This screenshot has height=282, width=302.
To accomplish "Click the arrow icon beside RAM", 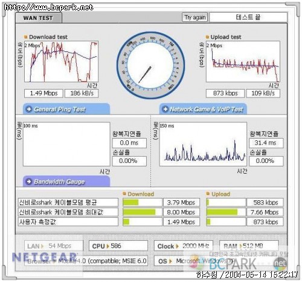I will coord(241,246).
